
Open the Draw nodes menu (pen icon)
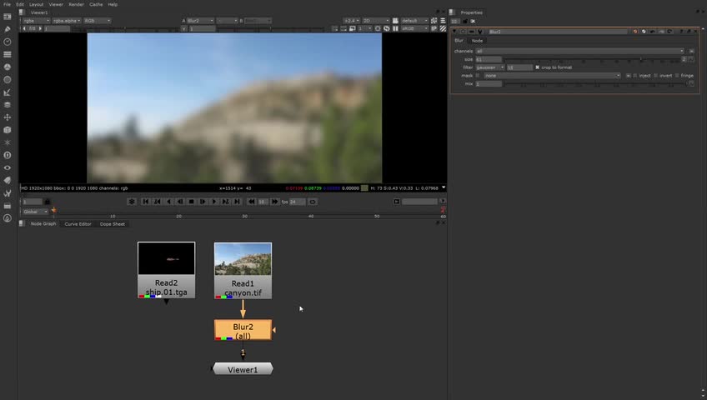coord(8,29)
